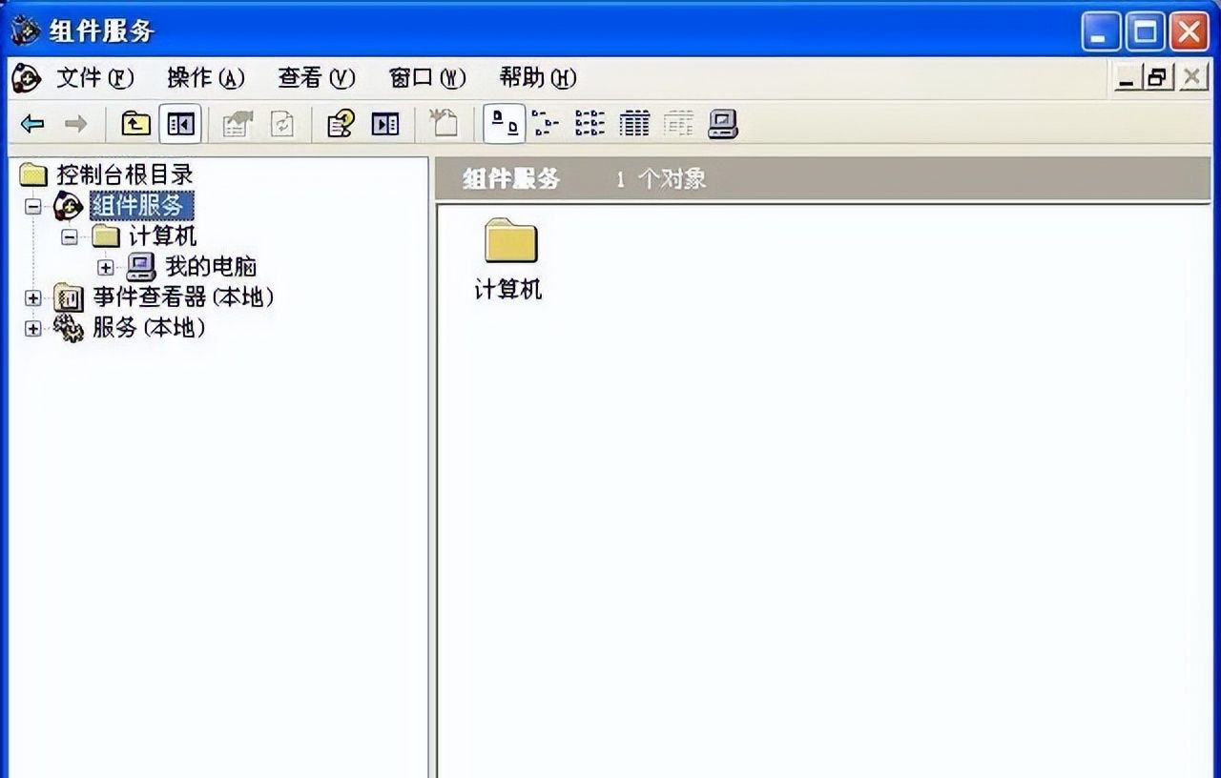The image size is (1221, 778).
Task: Open the 查看 menu
Action: tap(316, 78)
